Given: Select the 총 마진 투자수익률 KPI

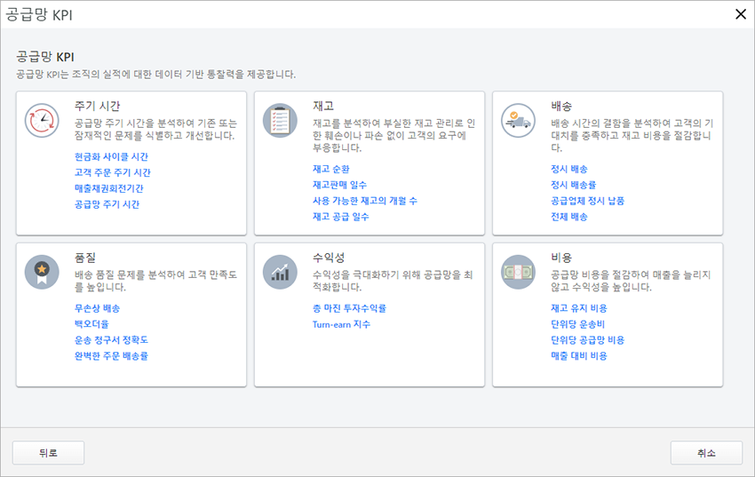Looking at the screenshot, I should coord(349,307).
